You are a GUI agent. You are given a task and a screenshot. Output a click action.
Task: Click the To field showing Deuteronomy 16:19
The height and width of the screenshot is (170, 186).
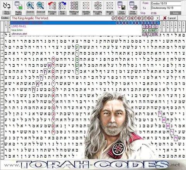[x=166, y=8]
